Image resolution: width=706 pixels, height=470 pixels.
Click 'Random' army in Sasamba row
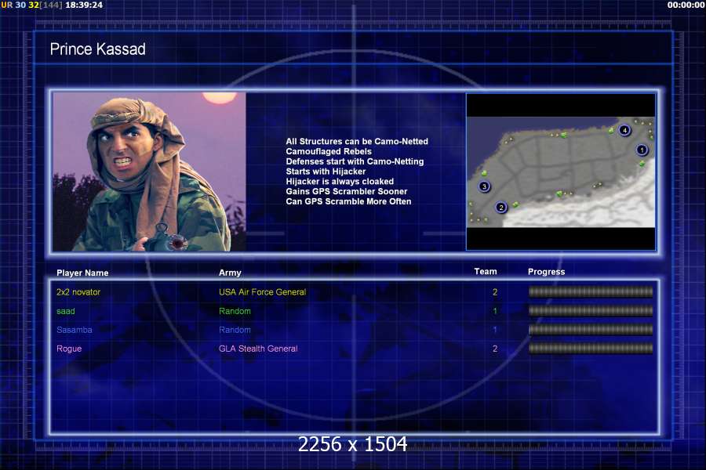point(235,330)
